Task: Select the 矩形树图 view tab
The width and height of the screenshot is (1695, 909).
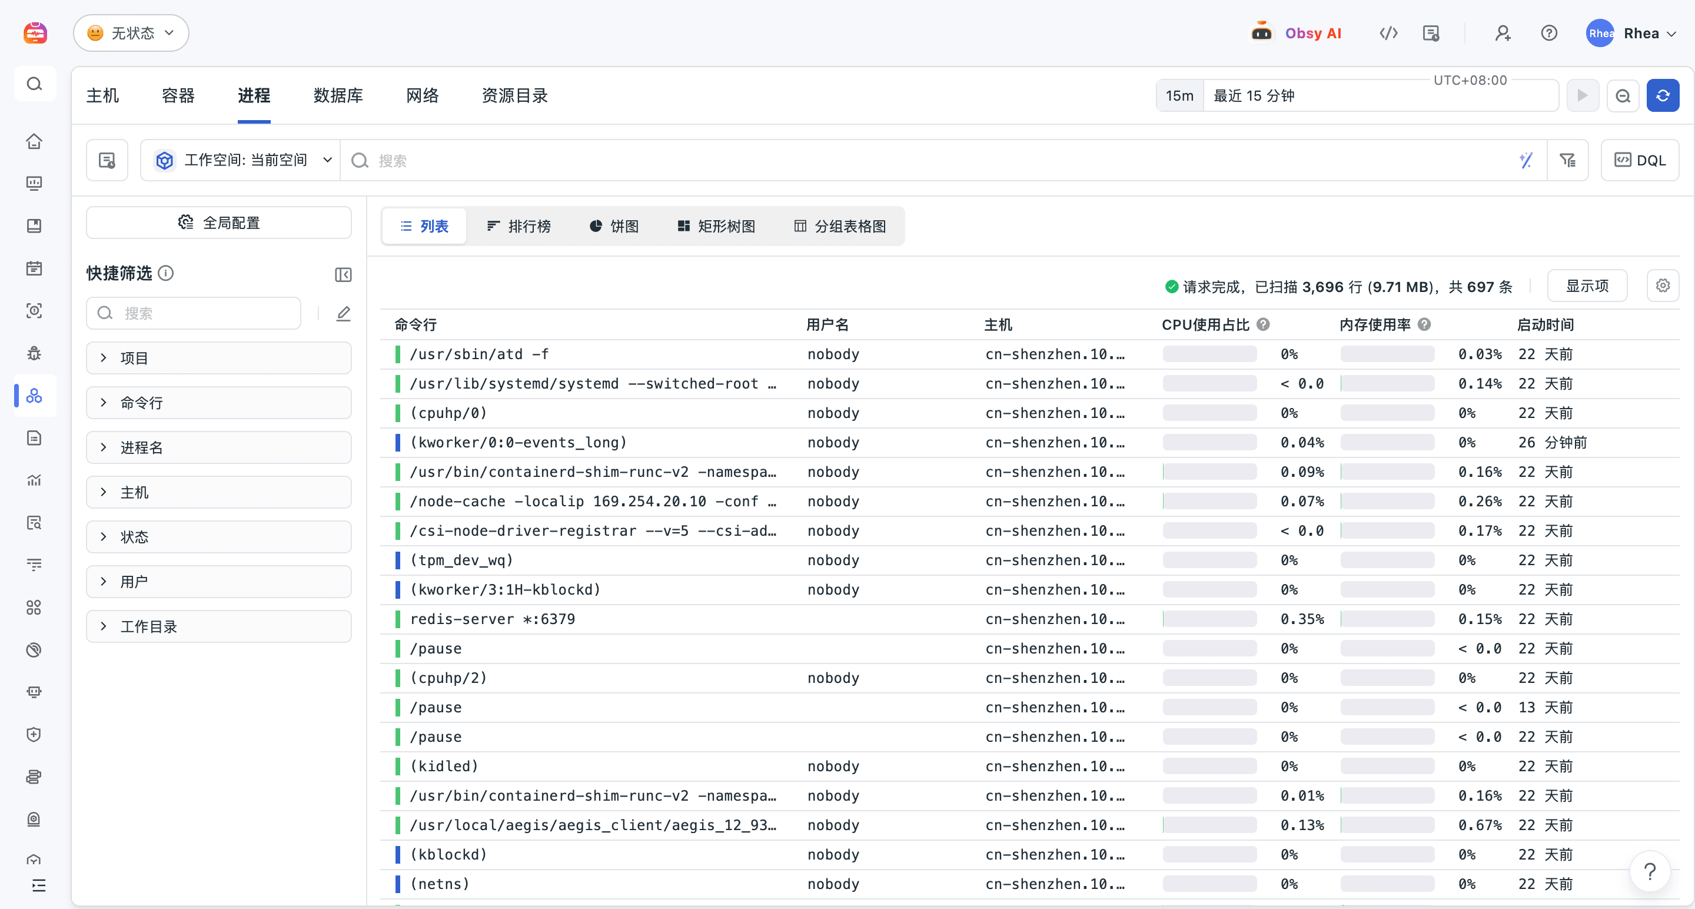Action: tap(717, 227)
